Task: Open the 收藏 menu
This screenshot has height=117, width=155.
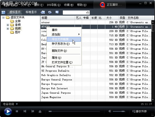Action: [x=69, y=5]
